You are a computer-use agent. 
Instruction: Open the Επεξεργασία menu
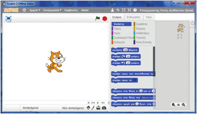[x=52, y=10]
